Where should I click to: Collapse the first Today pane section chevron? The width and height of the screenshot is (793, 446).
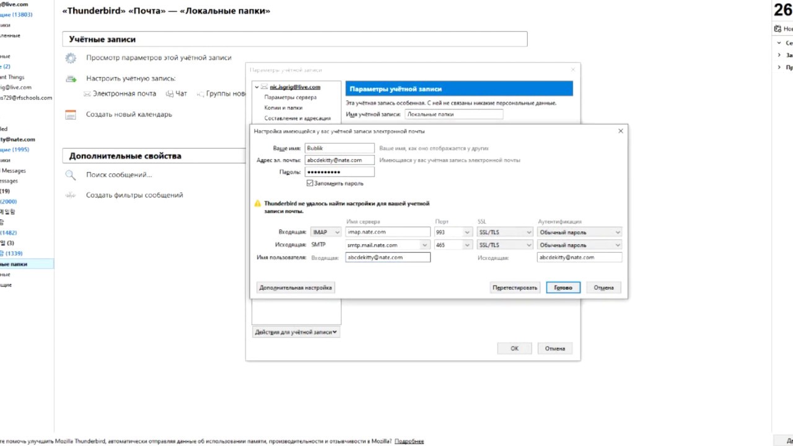tap(780, 43)
